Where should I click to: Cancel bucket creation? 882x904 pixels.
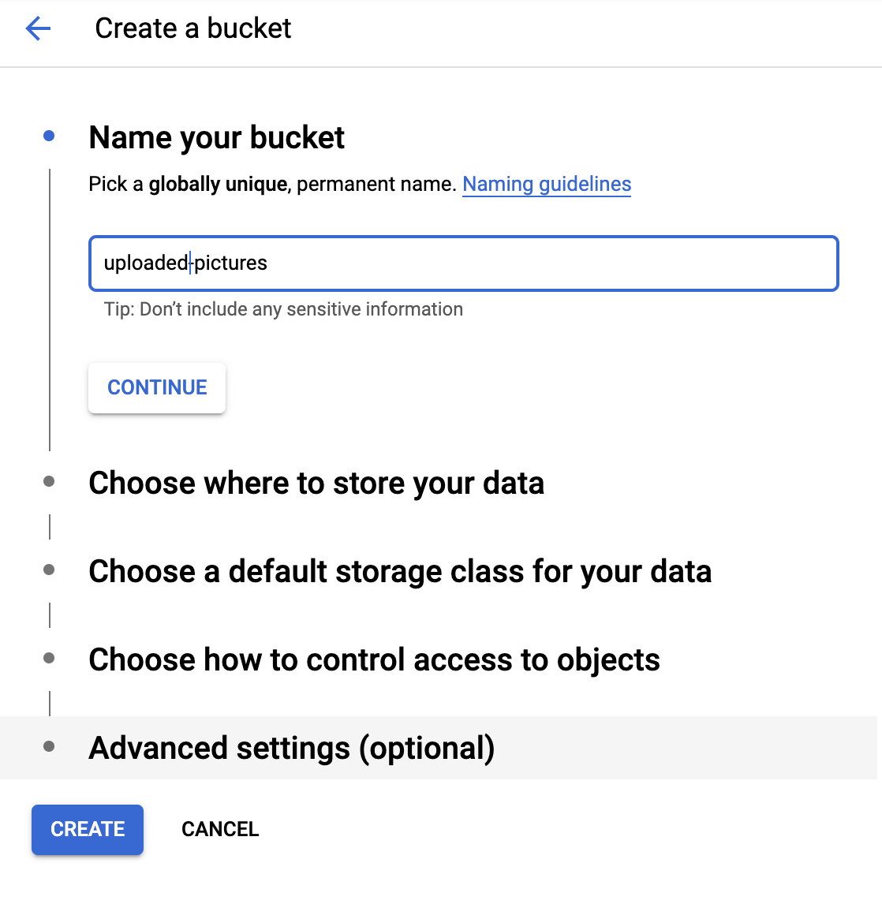[220, 829]
